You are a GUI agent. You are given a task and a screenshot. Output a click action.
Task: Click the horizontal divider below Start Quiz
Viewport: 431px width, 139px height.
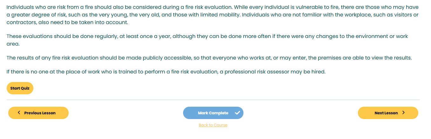pyautogui.click(x=213, y=100)
